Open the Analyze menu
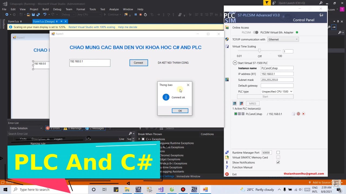The width and height of the screenshot is (346, 194). [114, 9]
